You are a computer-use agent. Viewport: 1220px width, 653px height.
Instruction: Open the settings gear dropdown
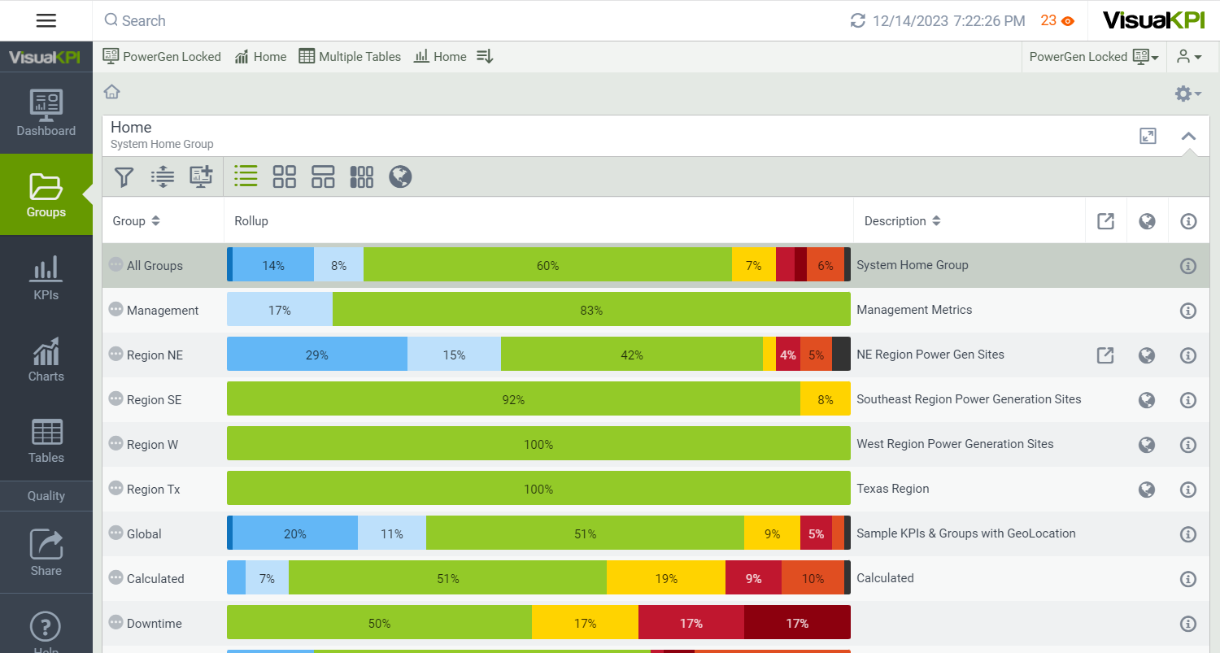tap(1187, 94)
